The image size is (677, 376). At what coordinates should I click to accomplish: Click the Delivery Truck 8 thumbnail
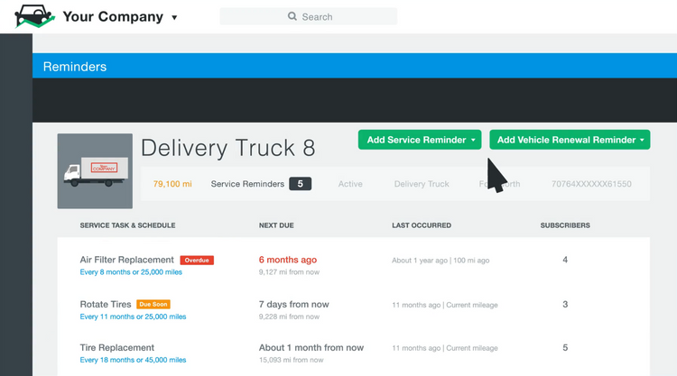pyautogui.click(x=94, y=171)
